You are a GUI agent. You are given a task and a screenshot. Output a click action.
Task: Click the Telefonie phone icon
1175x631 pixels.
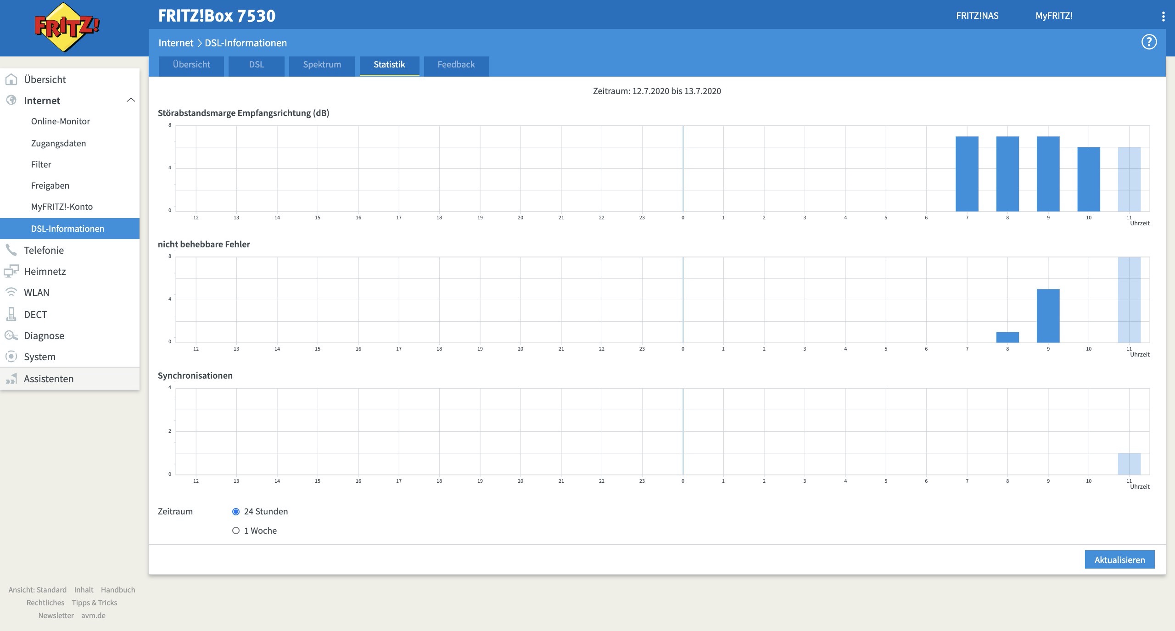click(x=11, y=250)
